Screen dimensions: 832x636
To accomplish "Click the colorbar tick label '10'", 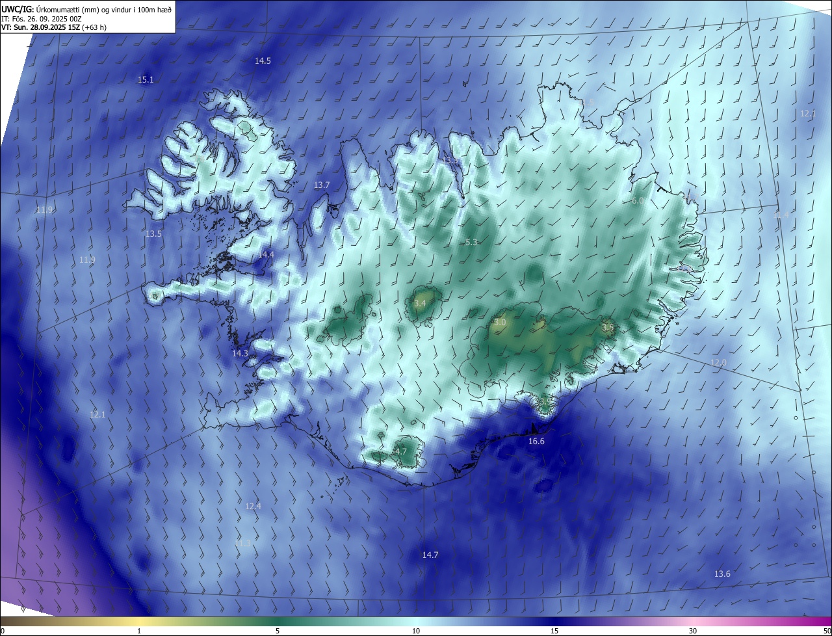I will coord(416,631).
